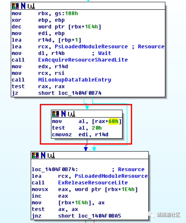The image size is (186, 223).
Task: Click color palette icon in bottom block
Action: [35, 155]
